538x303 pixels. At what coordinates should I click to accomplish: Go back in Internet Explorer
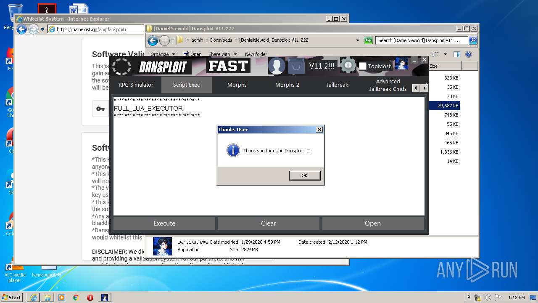pyautogui.click(x=21, y=29)
